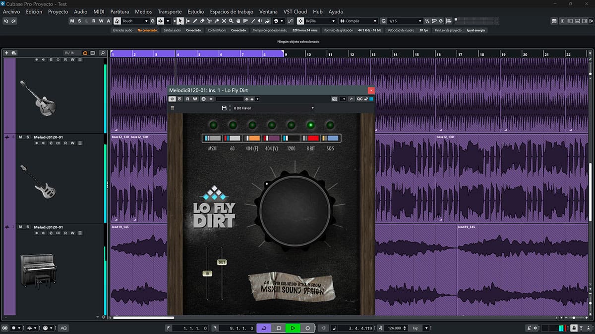The height and width of the screenshot is (334, 595).
Task: Save plugin preset via floppy icon
Action: 224,108
